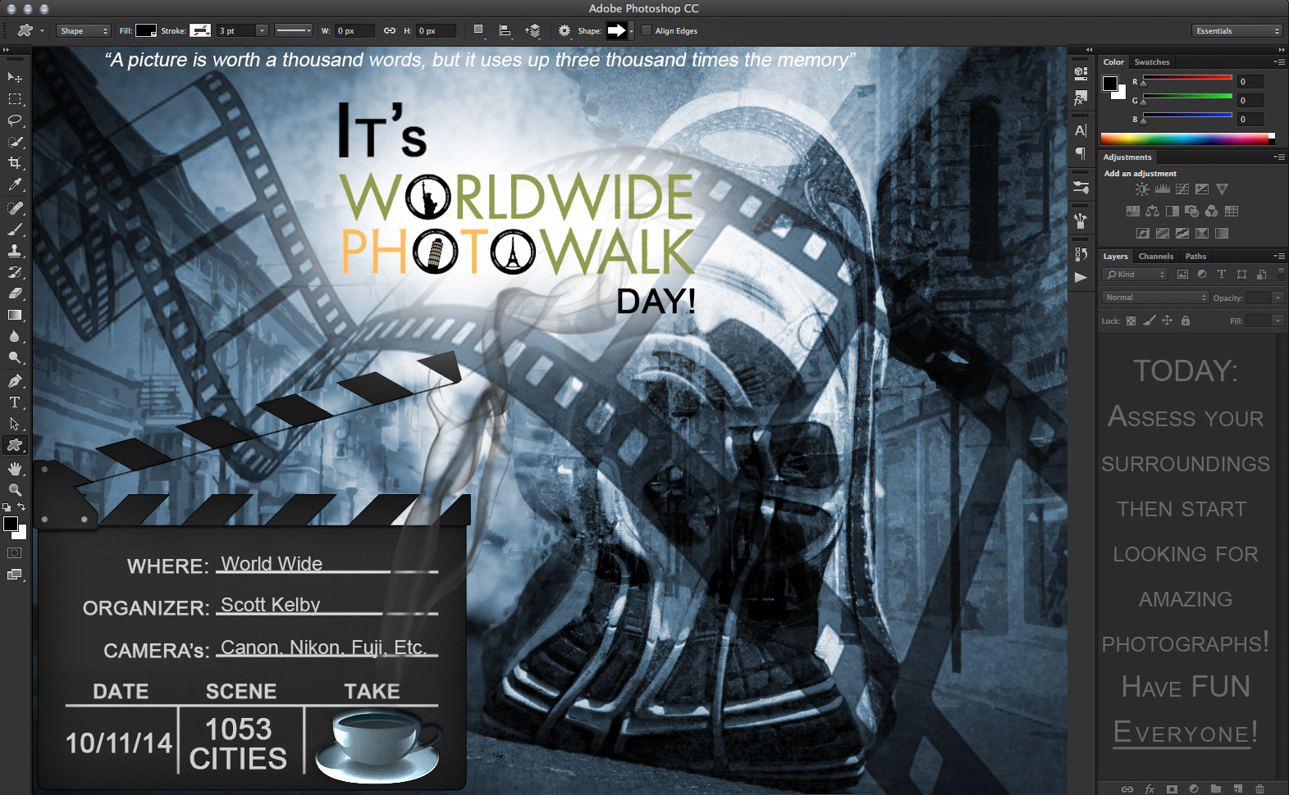Select the Dodge tool
1289x795 pixels.
tap(15, 358)
